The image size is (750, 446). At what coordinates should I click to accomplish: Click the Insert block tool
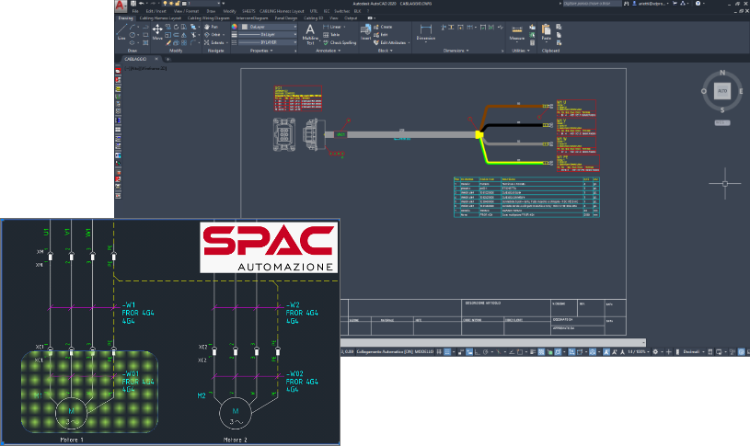point(366,32)
